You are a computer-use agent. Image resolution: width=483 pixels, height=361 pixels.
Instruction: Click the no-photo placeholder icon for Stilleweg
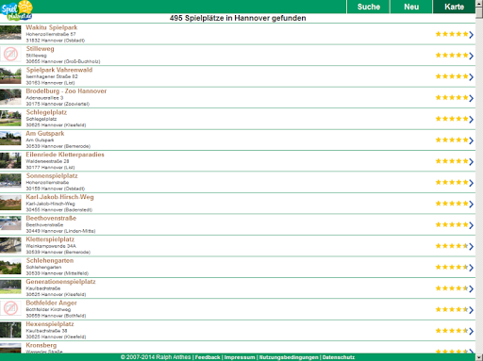coord(10,54)
